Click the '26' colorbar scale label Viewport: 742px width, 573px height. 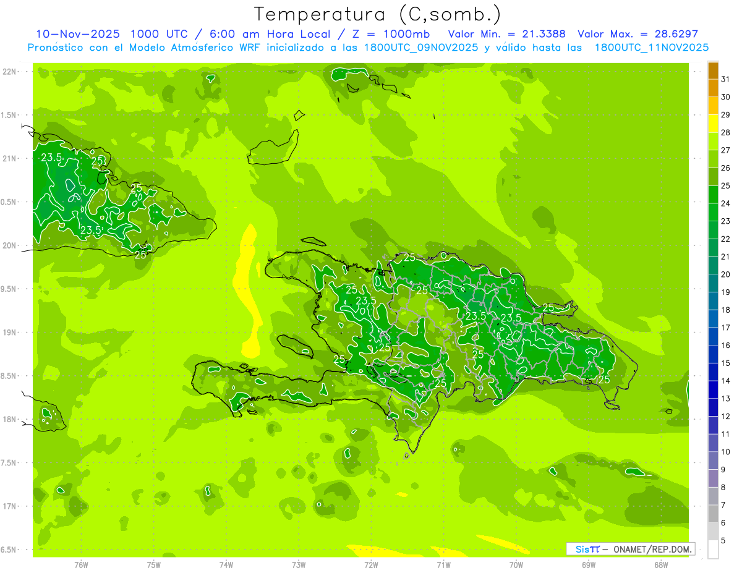(726, 168)
